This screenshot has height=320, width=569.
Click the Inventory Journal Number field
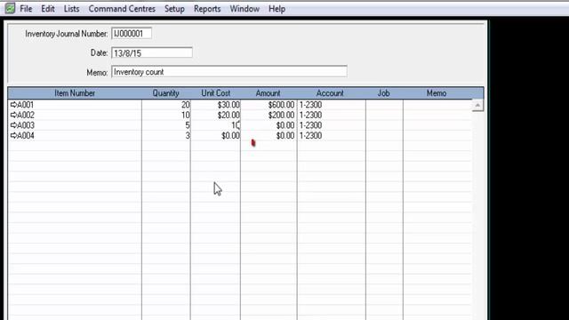(x=132, y=34)
